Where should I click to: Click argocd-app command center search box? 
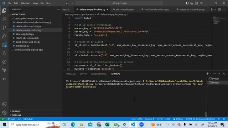pos(119,3)
